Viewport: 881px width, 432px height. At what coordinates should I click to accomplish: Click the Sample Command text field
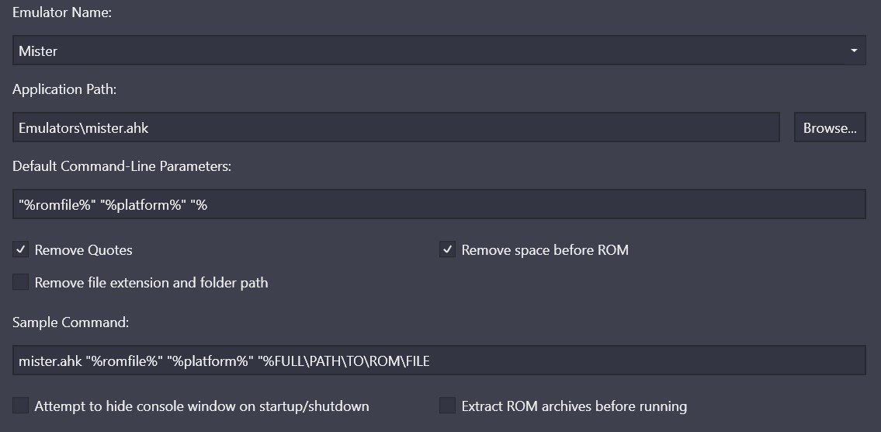(439, 361)
